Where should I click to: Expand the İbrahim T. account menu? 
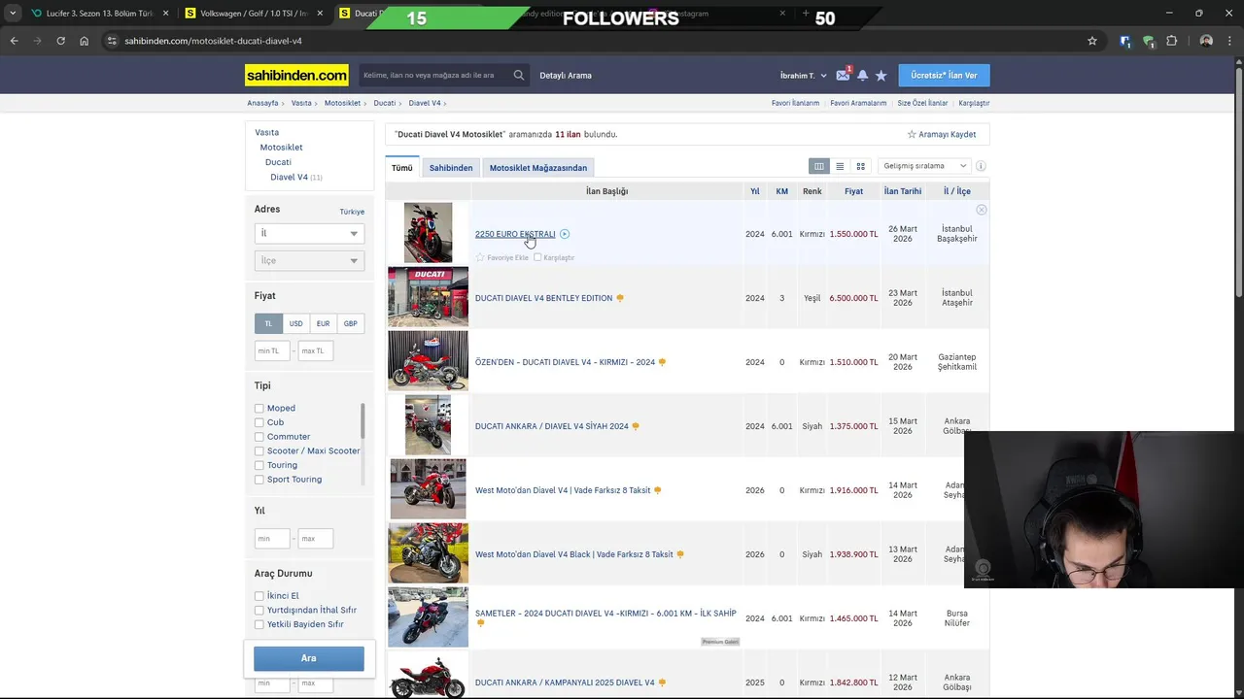point(803,75)
